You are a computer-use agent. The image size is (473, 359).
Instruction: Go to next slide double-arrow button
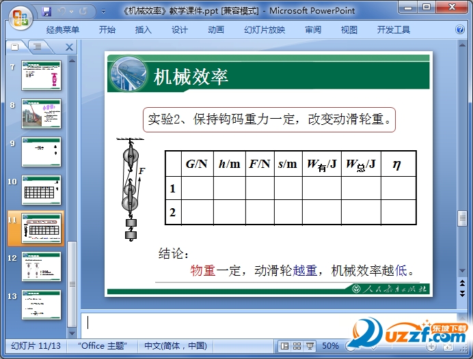(462, 293)
